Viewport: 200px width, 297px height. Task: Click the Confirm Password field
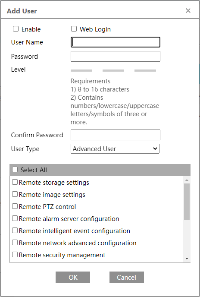[x=116, y=135]
